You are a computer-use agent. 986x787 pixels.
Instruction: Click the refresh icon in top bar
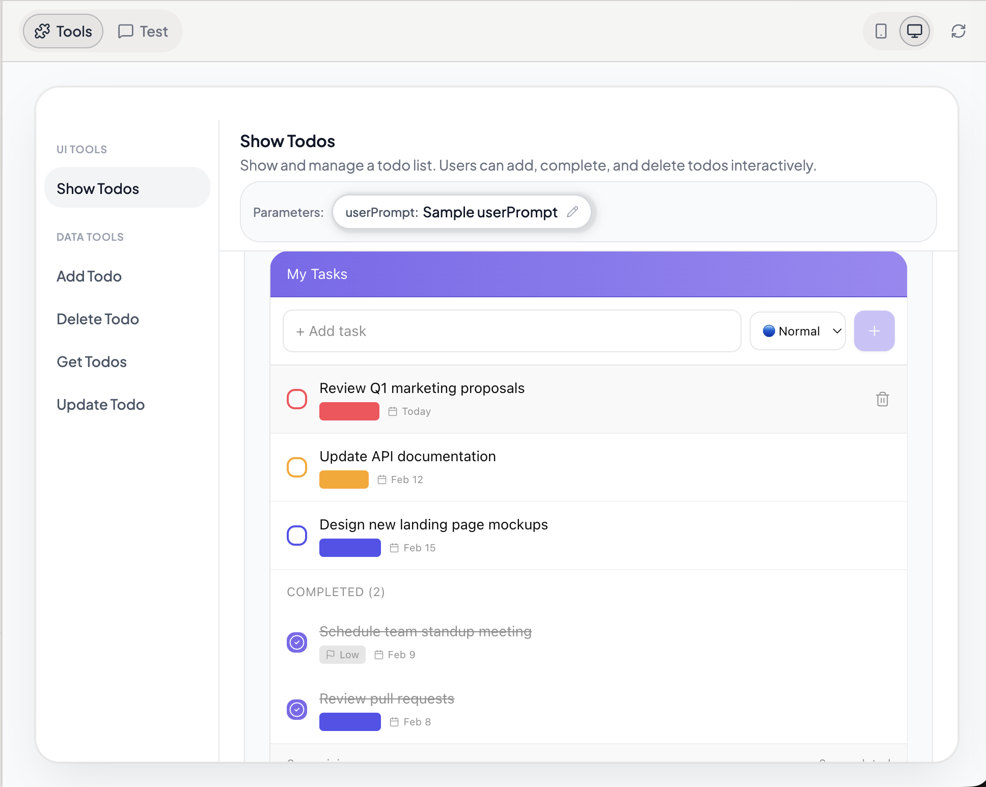tap(958, 31)
